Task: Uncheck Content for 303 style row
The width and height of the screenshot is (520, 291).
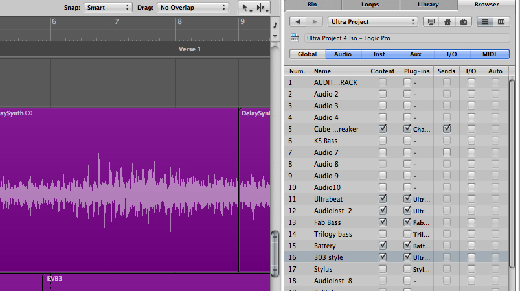Action: click(x=383, y=257)
